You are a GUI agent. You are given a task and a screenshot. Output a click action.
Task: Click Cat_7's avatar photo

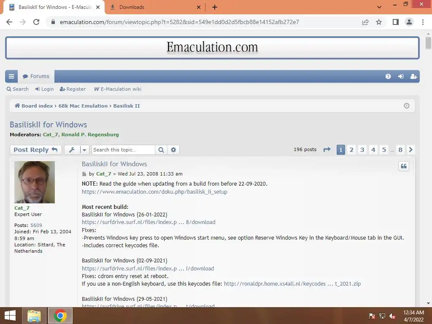click(x=35, y=182)
